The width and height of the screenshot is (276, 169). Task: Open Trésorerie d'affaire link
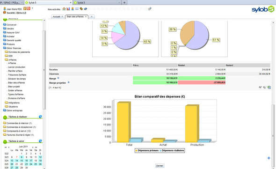pos(17,75)
